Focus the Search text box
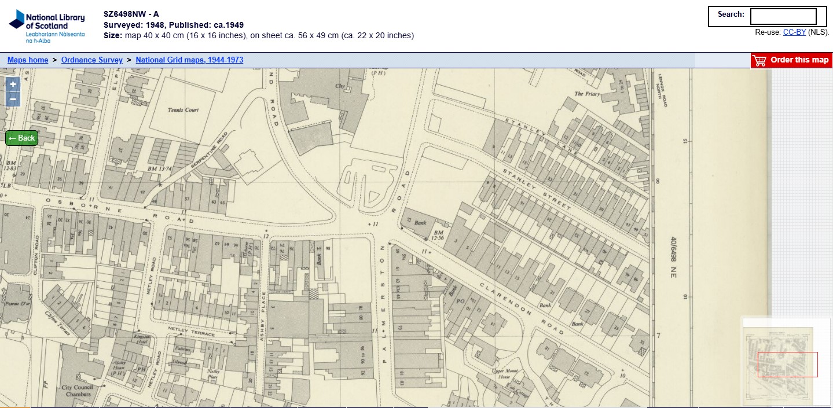The image size is (833, 408). click(783, 16)
